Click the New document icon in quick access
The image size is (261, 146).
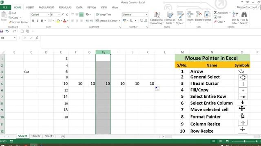(22, 31)
